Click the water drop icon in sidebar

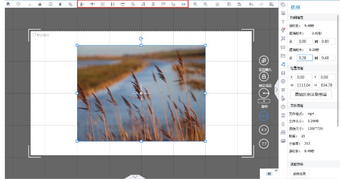283,124
